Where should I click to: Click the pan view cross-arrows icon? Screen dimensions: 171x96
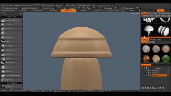click(x=98, y=11)
